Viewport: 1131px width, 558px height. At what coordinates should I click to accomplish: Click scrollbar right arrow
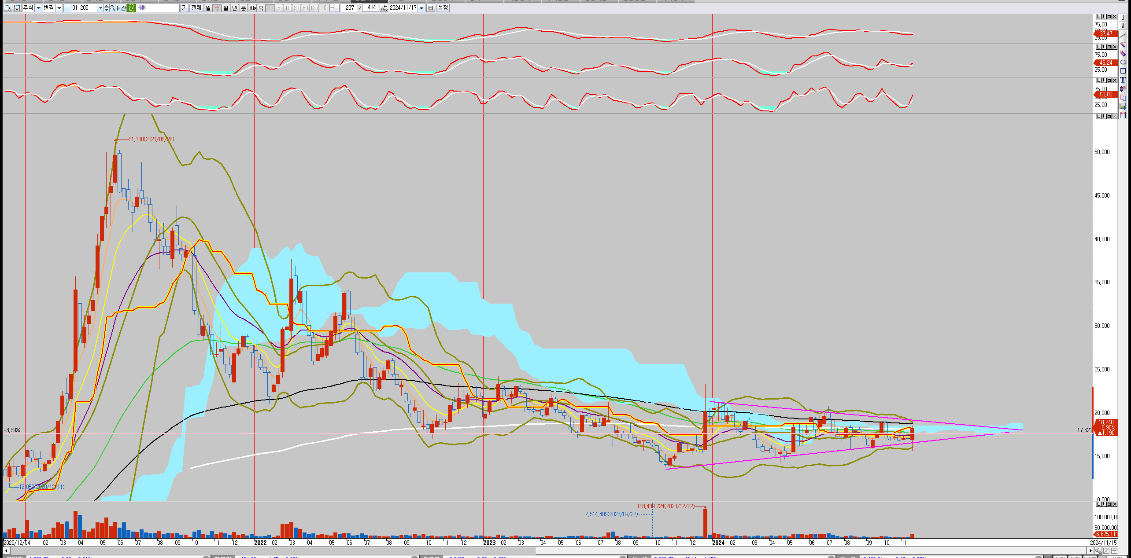(x=1091, y=551)
